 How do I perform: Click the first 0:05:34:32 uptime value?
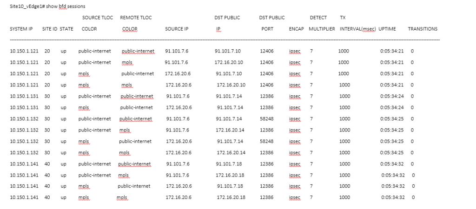click(392, 164)
